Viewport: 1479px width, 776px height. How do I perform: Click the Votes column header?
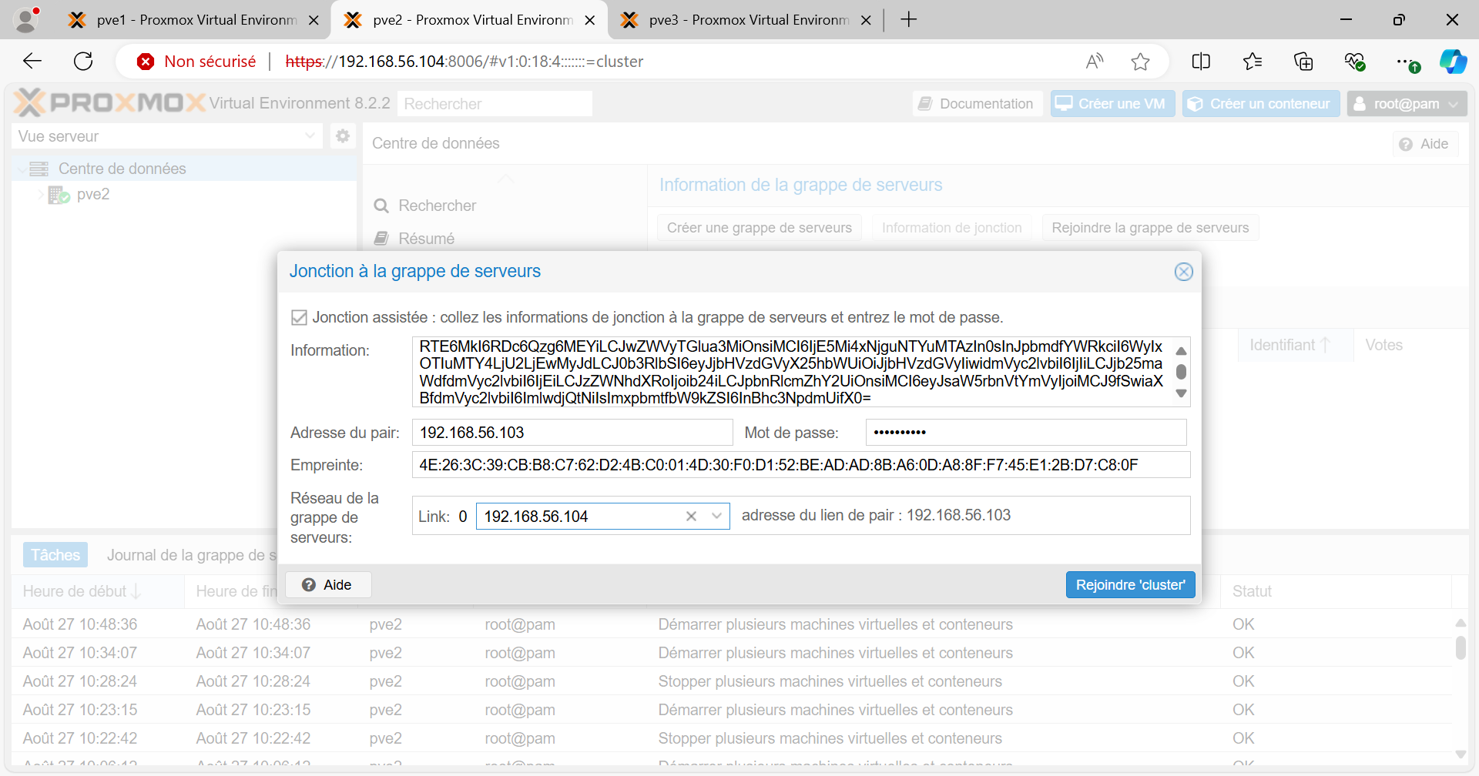tap(1383, 345)
